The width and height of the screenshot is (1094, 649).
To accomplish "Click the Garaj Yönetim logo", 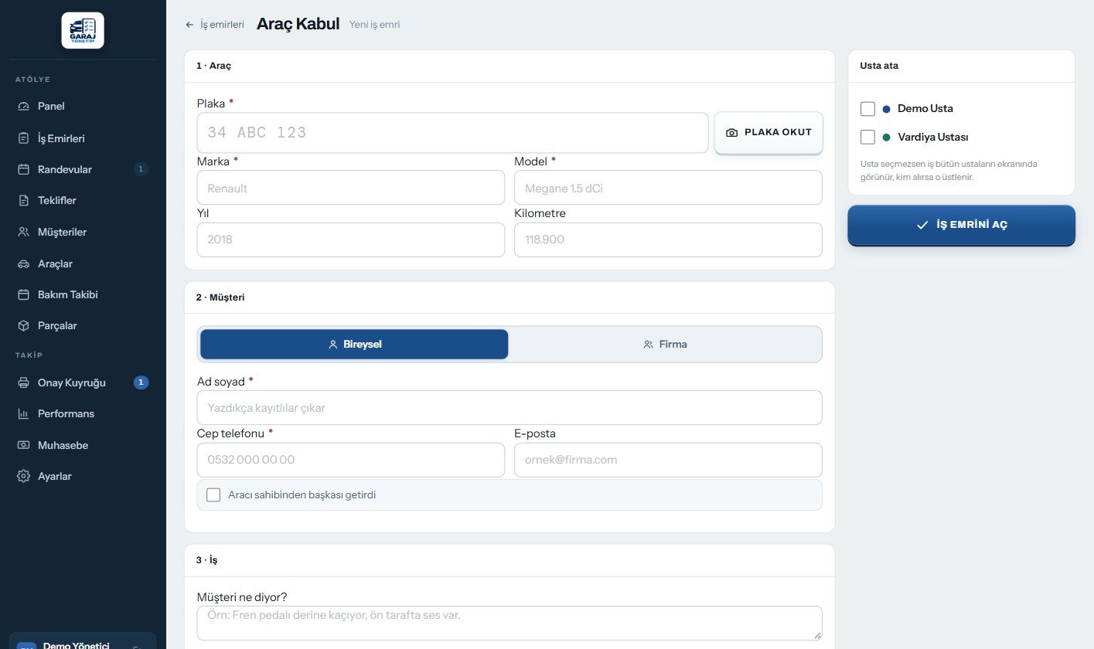I will click(83, 30).
